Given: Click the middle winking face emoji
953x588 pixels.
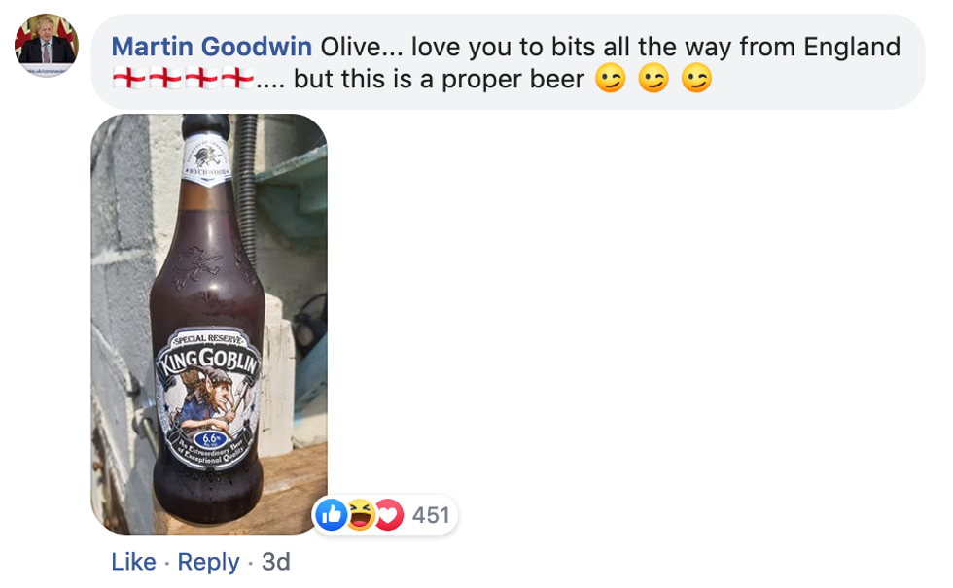Looking at the screenshot, I should (653, 79).
